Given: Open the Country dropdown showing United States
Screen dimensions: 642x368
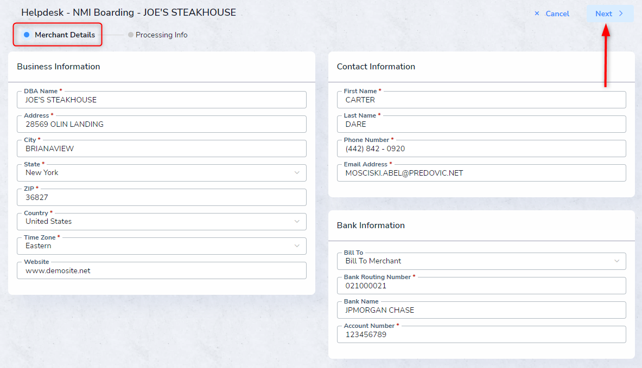Looking at the screenshot, I should (162, 222).
